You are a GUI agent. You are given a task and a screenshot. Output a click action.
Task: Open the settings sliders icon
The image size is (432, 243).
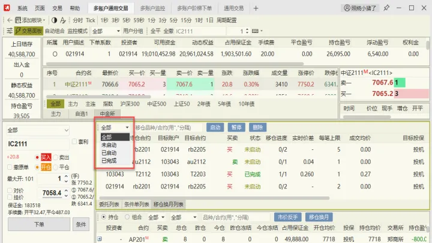(10, 31)
